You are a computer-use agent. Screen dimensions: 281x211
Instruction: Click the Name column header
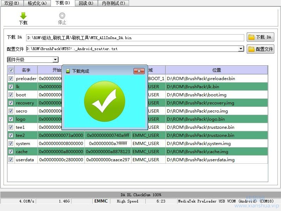click(x=26, y=70)
